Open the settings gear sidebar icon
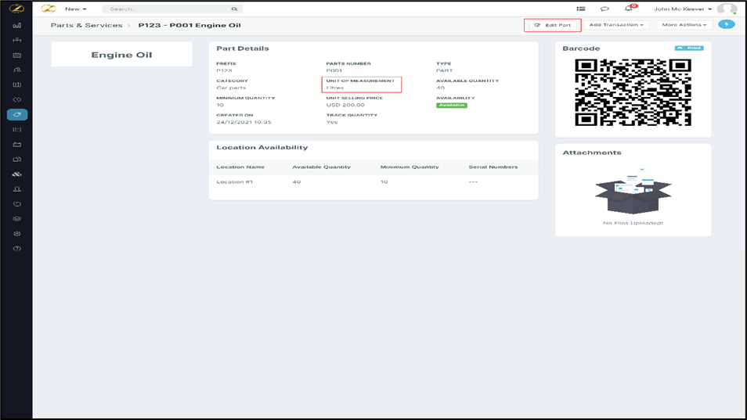Viewport: 747px width, 420px height. pos(16,234)
